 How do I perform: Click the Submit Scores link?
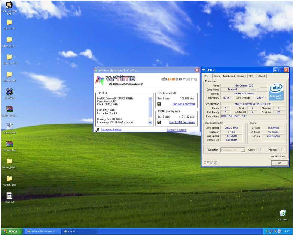(176, 130)
